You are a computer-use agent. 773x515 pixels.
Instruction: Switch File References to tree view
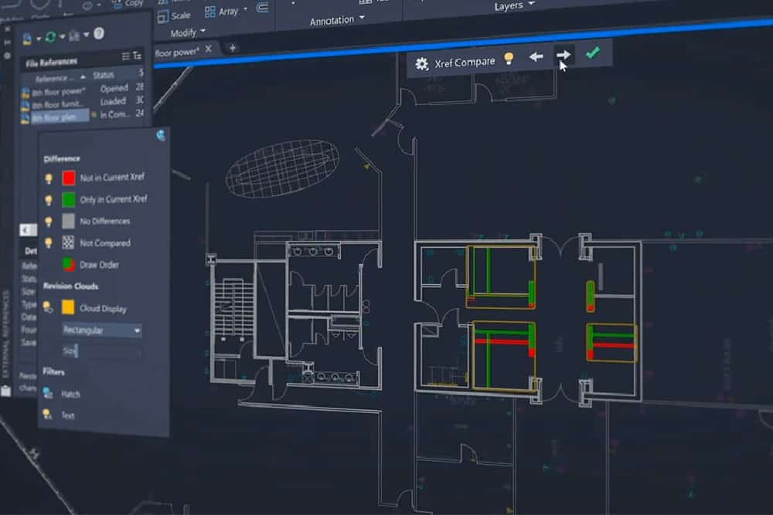click(138, 56)
